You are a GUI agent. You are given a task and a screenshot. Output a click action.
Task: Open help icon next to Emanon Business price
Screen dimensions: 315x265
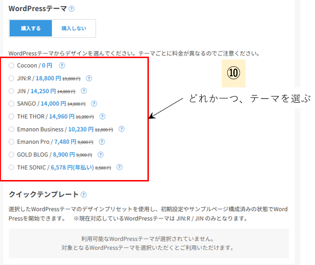(121, 129)
